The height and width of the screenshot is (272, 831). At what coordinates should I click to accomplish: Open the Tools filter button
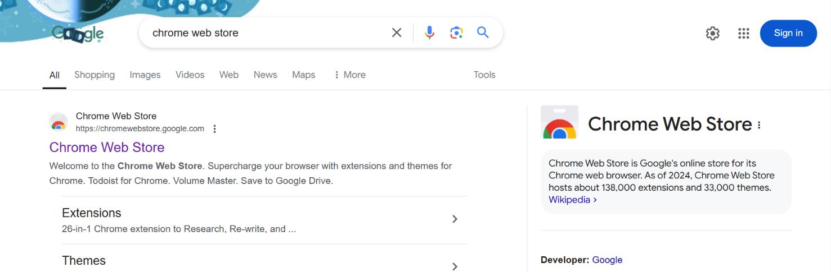(484, 75)
